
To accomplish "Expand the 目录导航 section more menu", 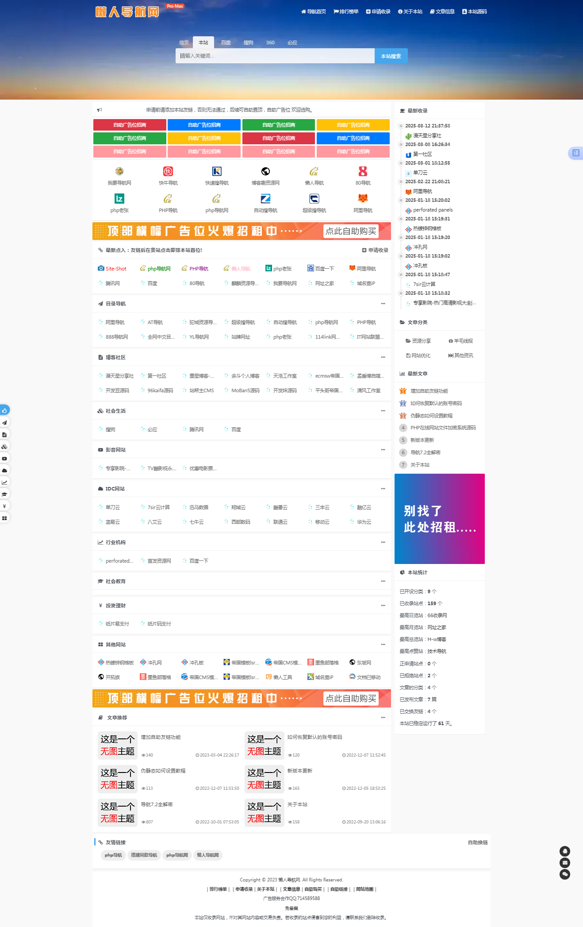I will (383, 304).
